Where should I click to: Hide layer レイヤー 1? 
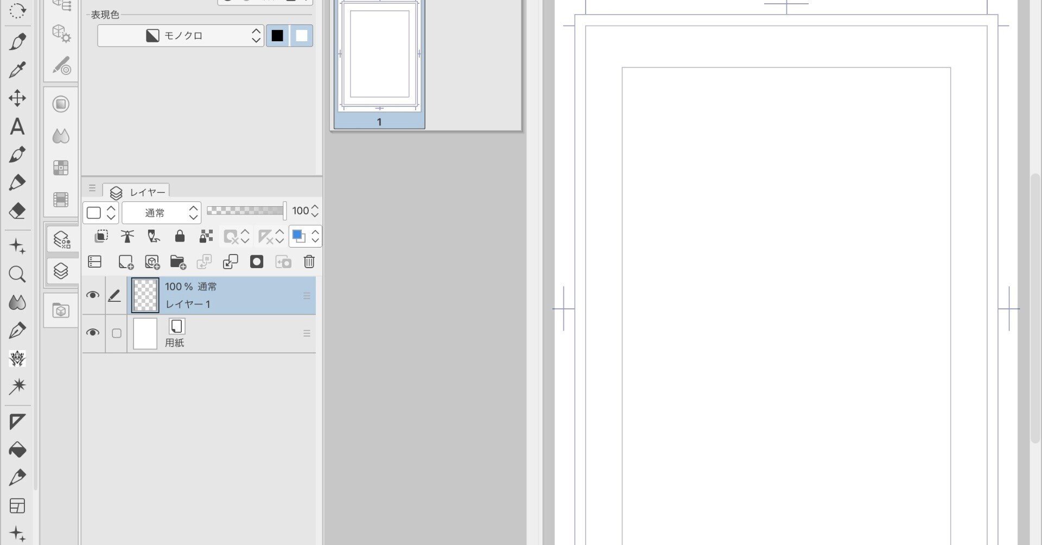click(x=93, y=295)
